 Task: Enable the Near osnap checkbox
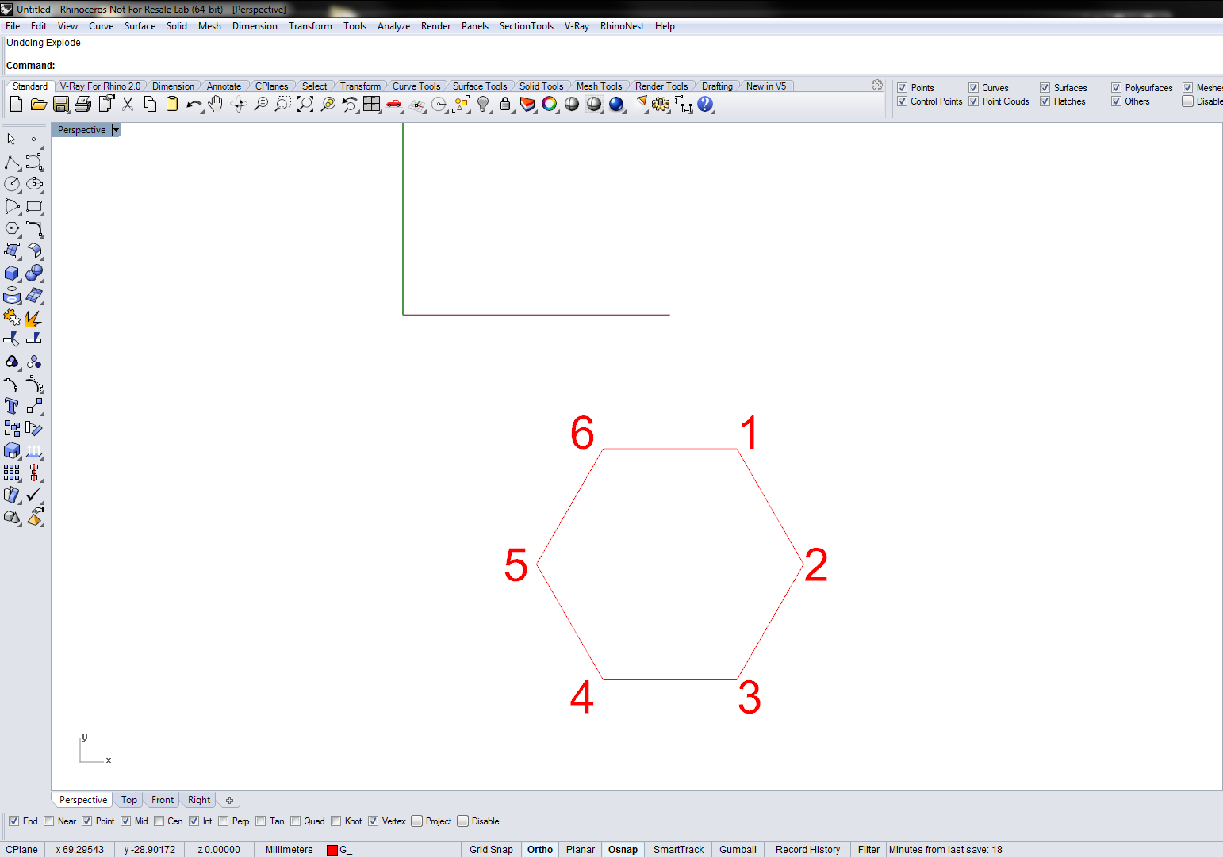point(49,821)
